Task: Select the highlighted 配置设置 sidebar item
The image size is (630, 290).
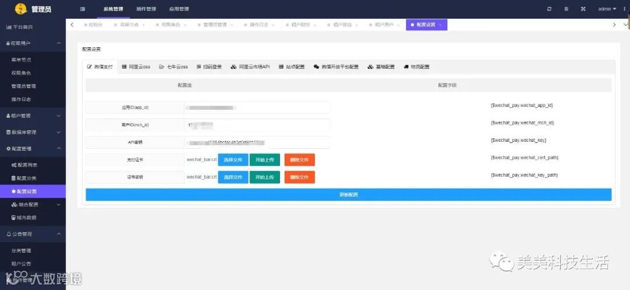Action: click(33, 191)
